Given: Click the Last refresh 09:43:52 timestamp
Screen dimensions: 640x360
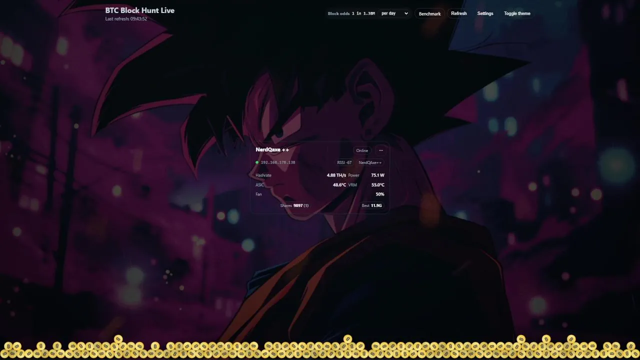Looking at the screenshot, I should [126, 19].
